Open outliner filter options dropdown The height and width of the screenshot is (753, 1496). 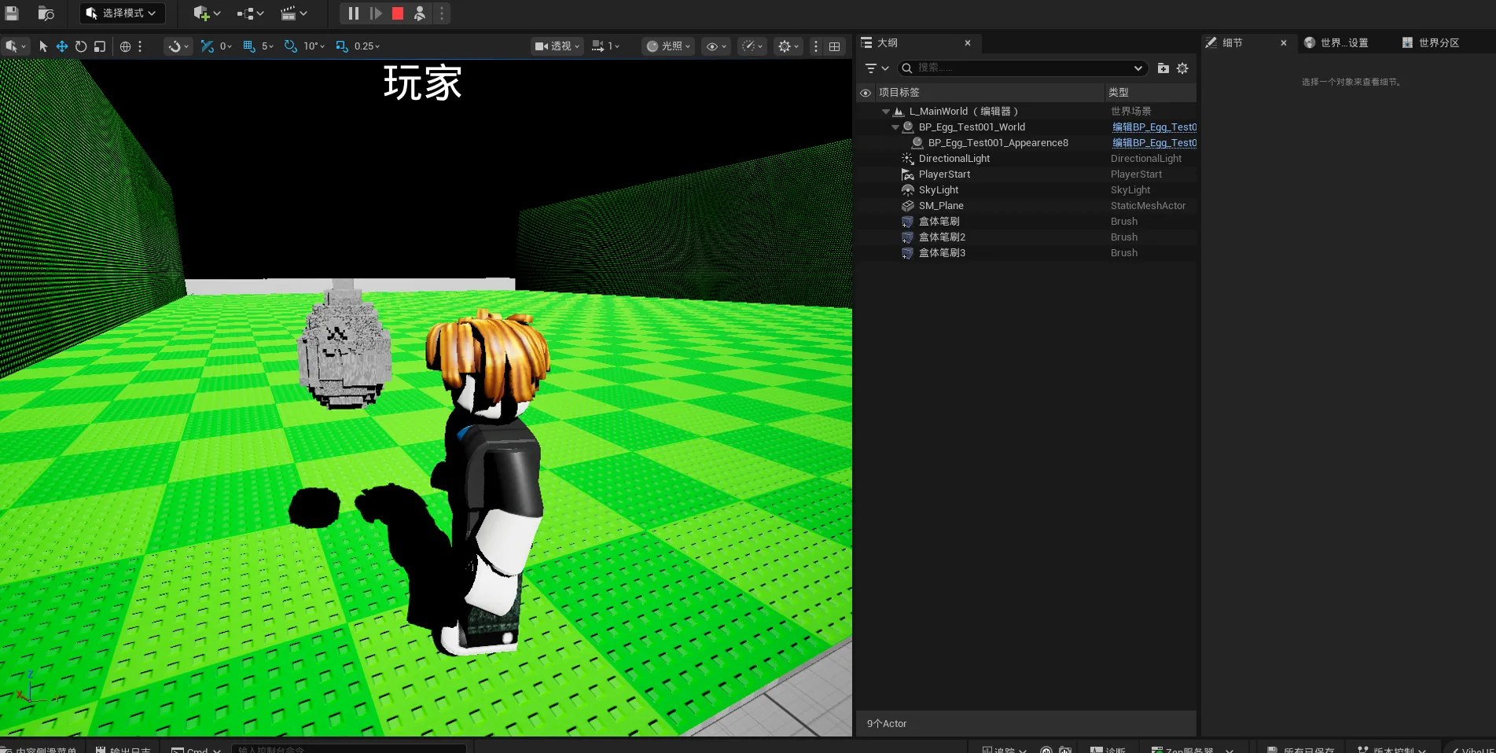click(877, 68)
